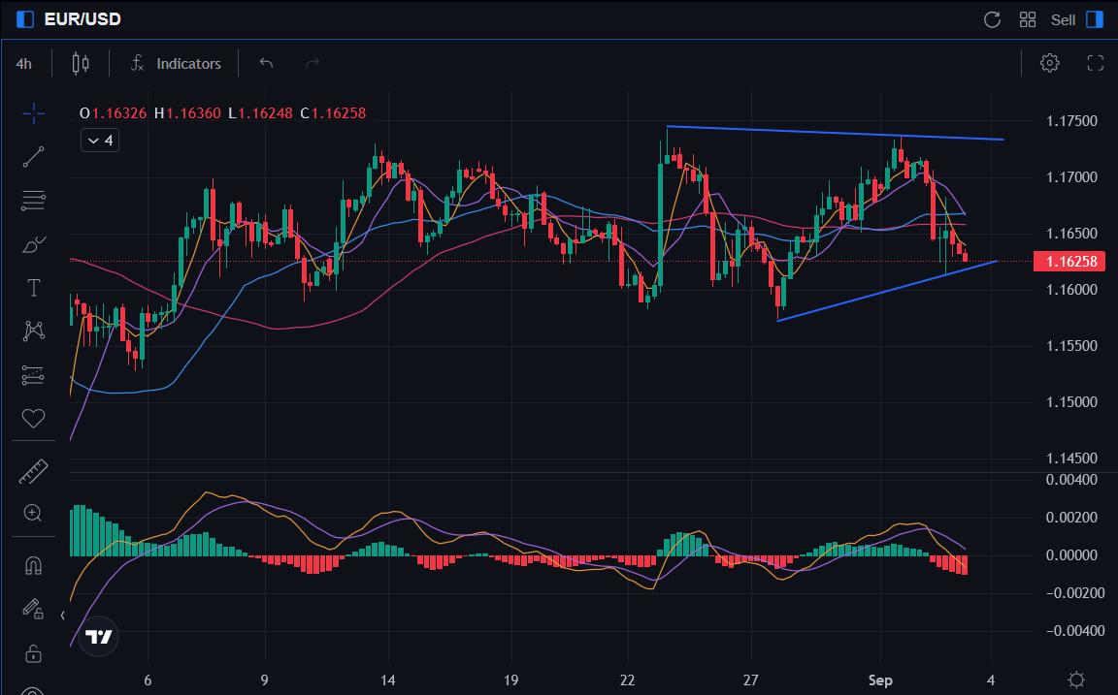Toggle lock all drawing tools
The width and height of the screenshot is (1118, 695).
33,653
